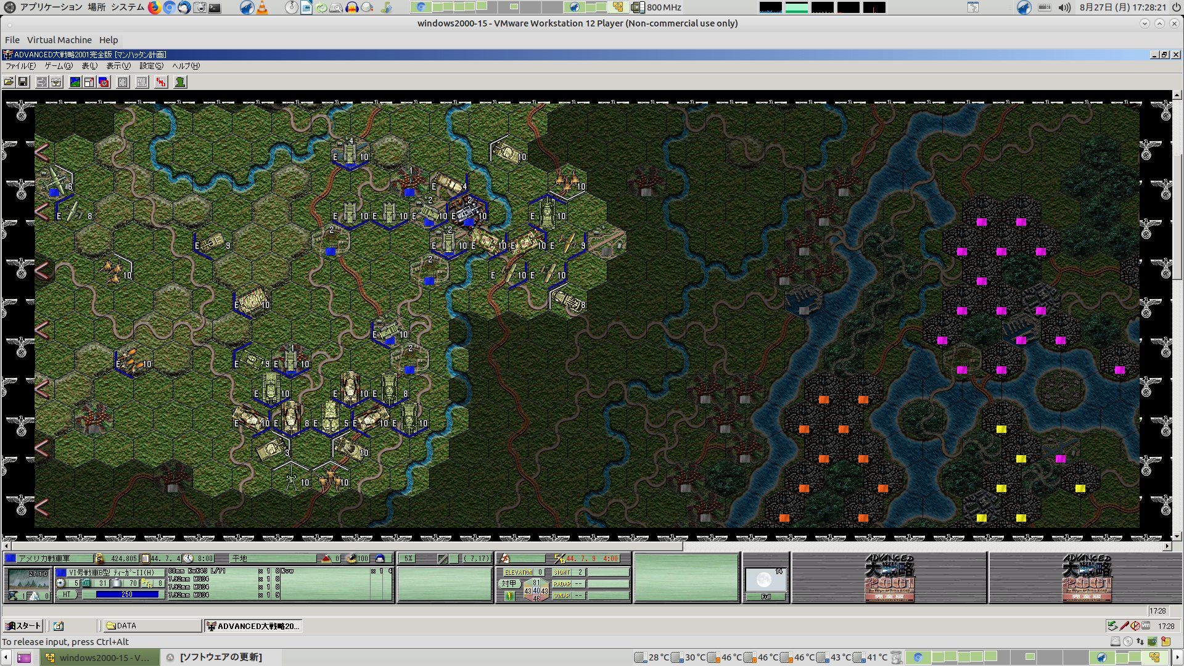
Task: Launch VLC from the top panel
Action: (x=263, y=7)
